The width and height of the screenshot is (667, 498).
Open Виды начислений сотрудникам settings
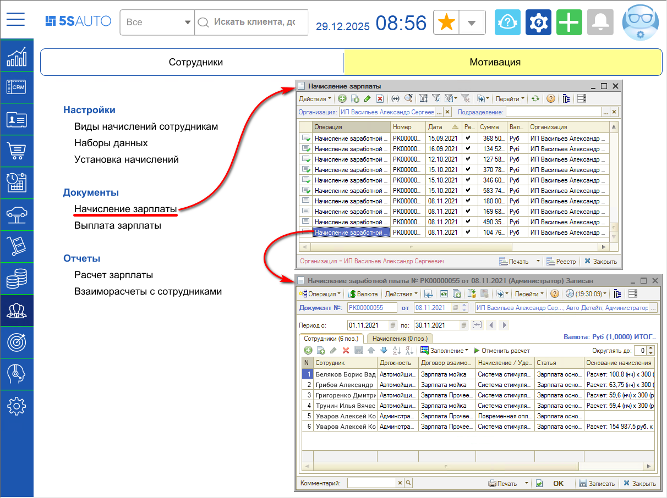146,126
